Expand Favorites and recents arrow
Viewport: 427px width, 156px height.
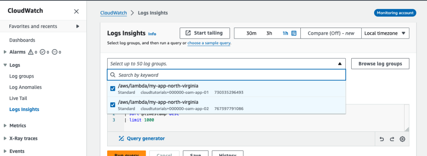78,26
